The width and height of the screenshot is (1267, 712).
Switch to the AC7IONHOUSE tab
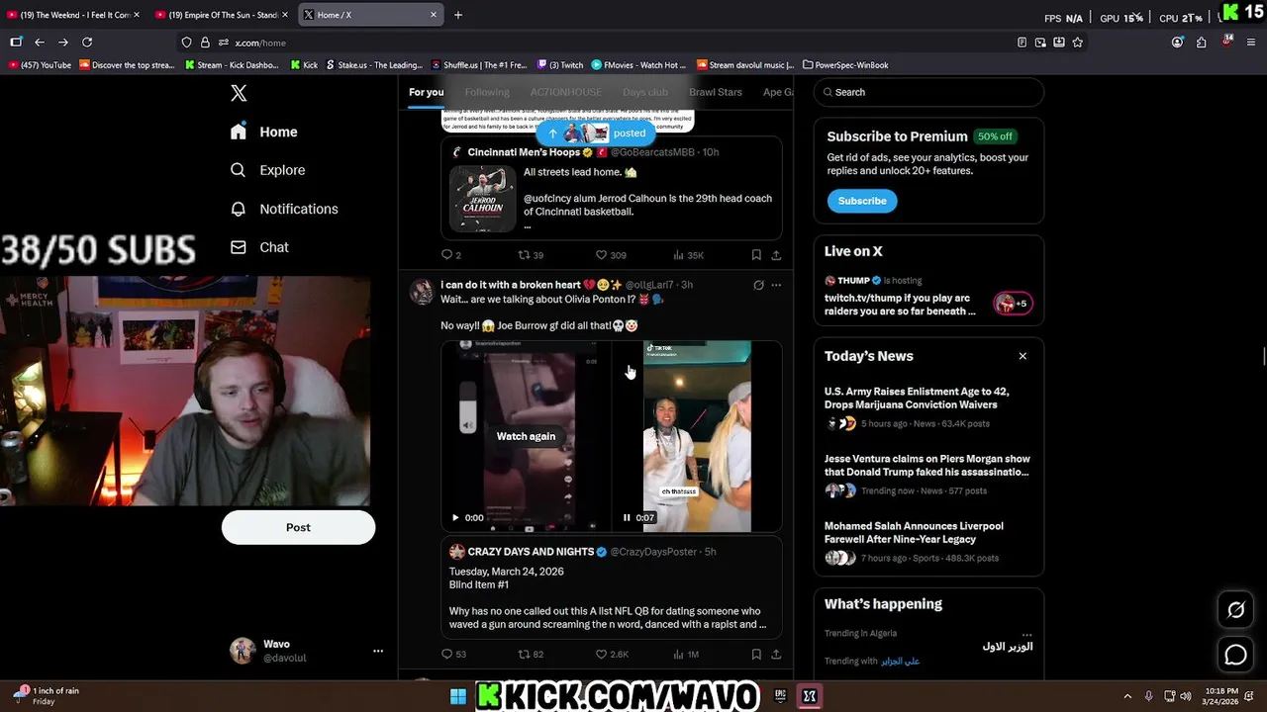[565, 92]
